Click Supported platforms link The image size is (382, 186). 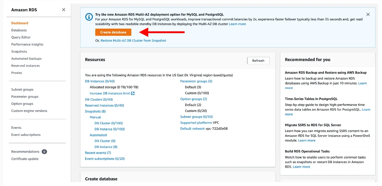(x=196, y=122)
